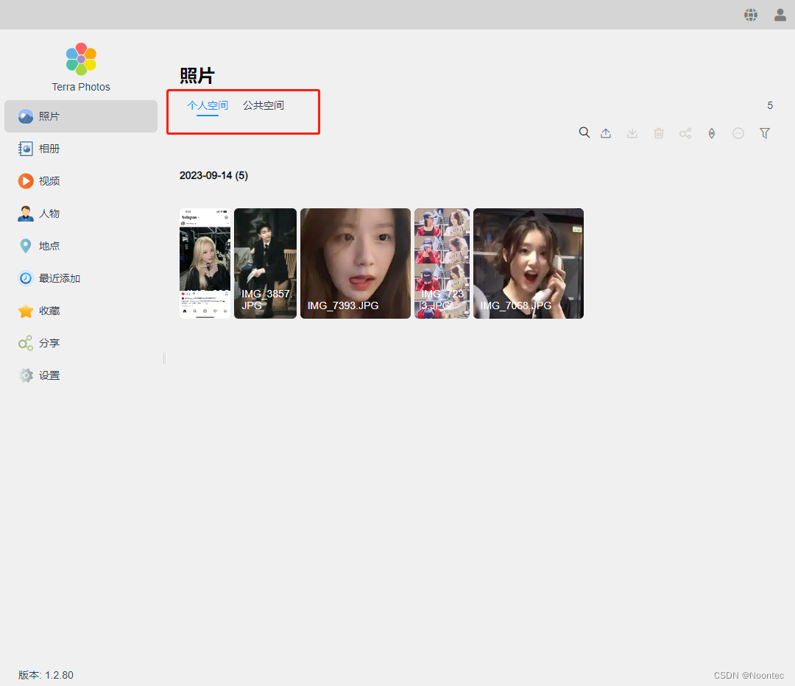Show 最近添加 photos
Viewport: 795px width, 686px height.
coord(59,278)
